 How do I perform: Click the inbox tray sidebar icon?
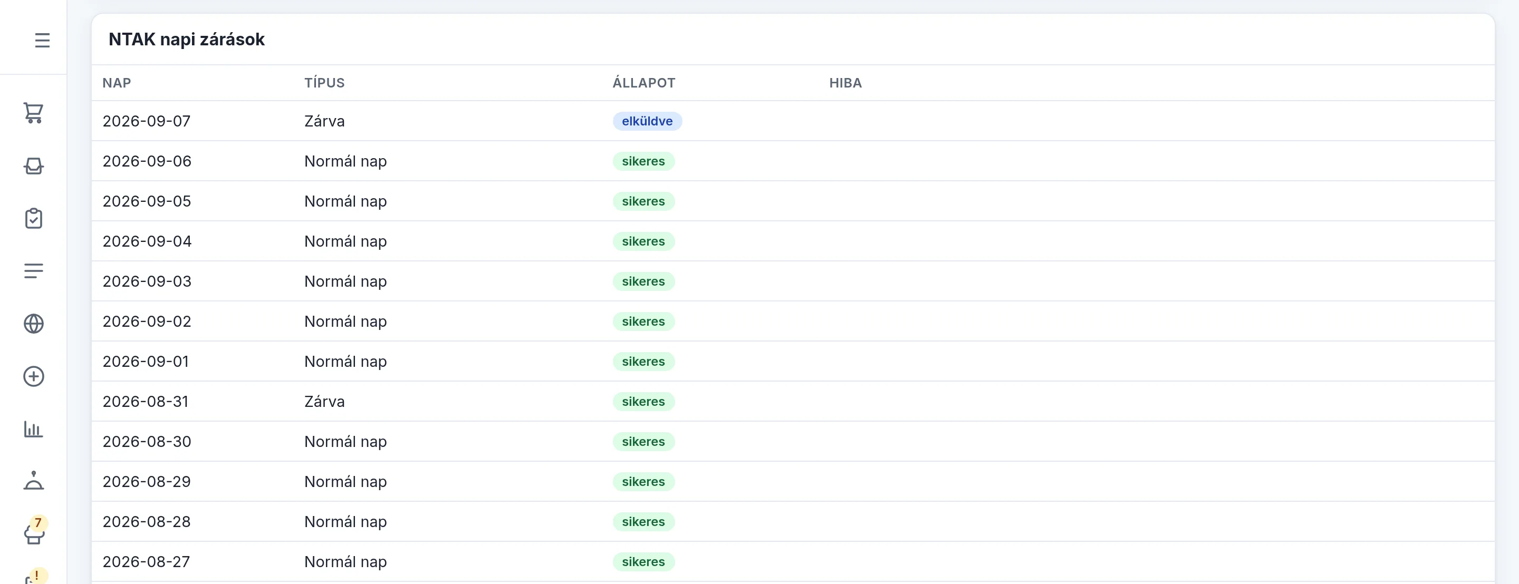(x=34, y=166)
